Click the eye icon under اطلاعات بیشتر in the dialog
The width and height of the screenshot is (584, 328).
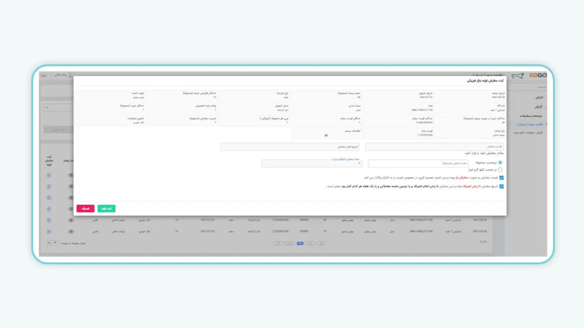(326, 135)
